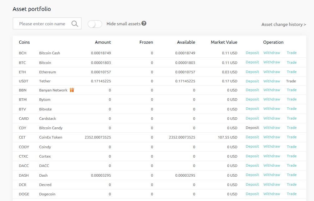Deposit Dogecoin (DOGE)
The image size is (314, 201).
click(252, 194)
